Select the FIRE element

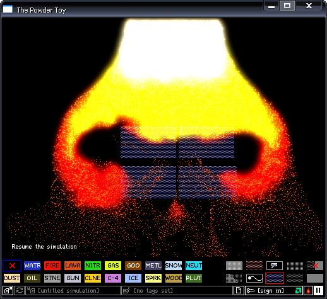coord(52,266)
